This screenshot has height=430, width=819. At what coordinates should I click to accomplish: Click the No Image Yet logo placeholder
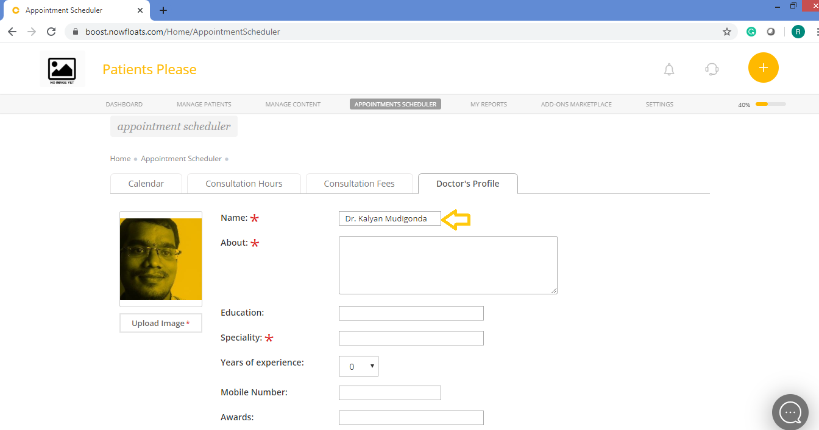pos(62,69)
